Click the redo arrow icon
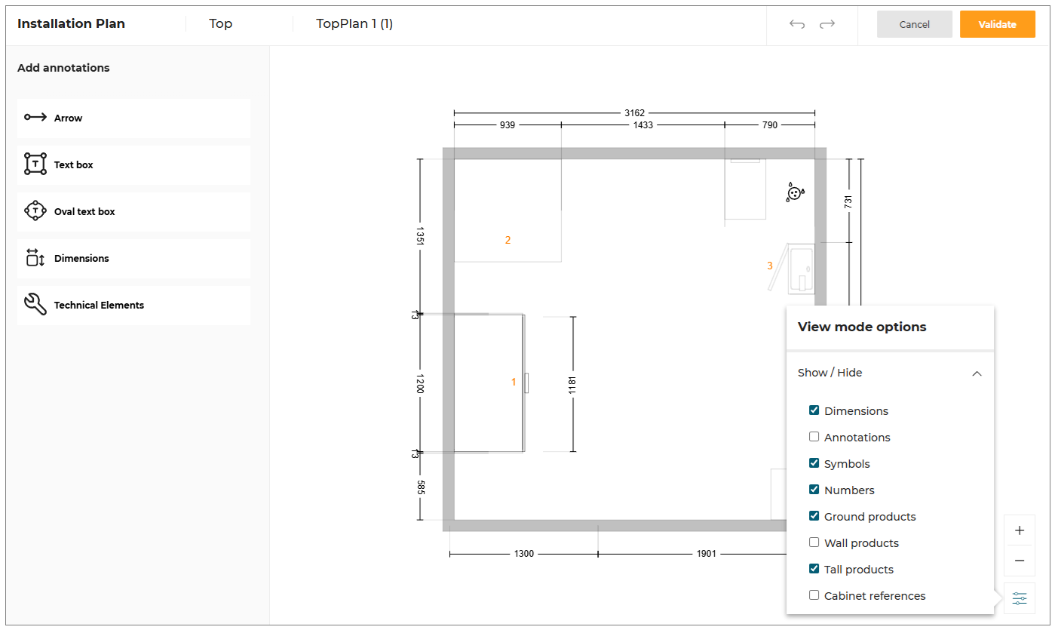Image resolution: width=1058 pixels, height=633 pixels. [827, 24]
